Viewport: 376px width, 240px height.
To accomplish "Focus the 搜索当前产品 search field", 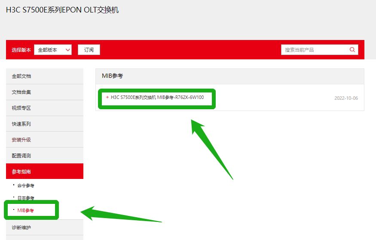I will click(320, 50).
